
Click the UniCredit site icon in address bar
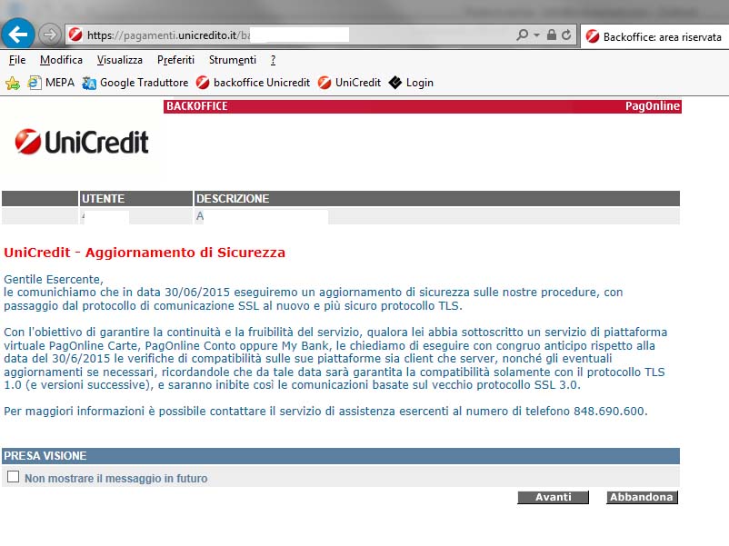75,35
